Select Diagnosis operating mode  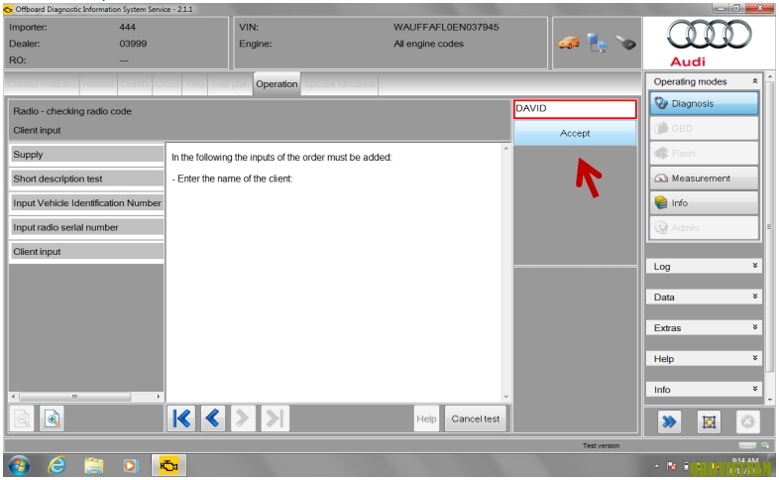704,103
